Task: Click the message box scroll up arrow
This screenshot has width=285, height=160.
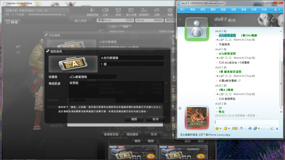Action: [x=166, y=83]
